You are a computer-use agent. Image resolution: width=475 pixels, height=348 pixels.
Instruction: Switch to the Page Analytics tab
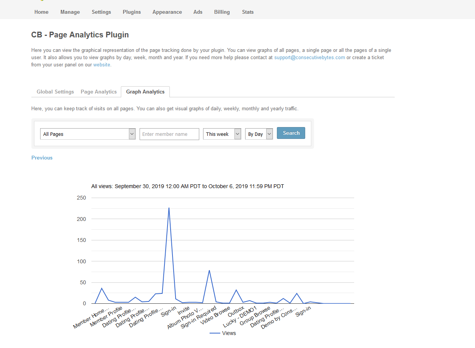[x=99, y=92]
